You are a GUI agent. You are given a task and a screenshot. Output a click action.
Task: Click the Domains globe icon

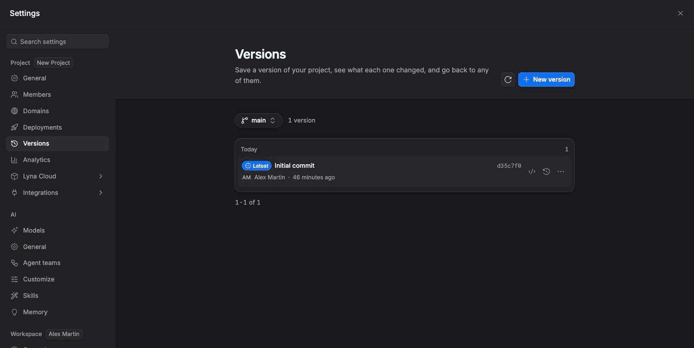click(x=14, y=111)
